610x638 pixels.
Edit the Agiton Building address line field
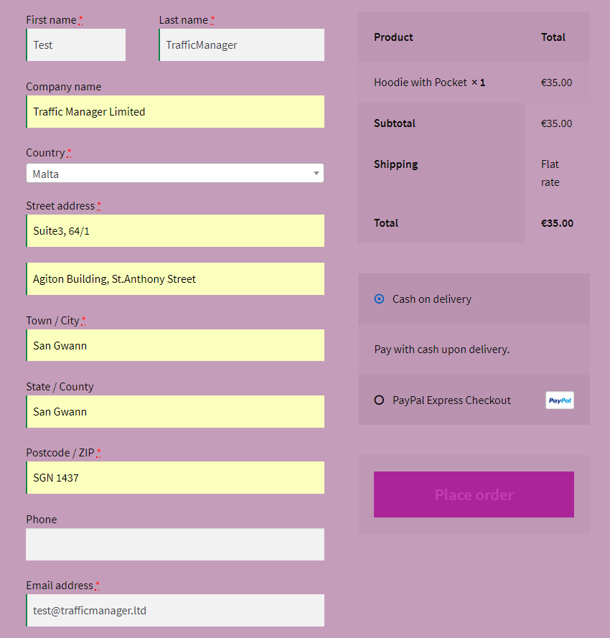[175, 278]
